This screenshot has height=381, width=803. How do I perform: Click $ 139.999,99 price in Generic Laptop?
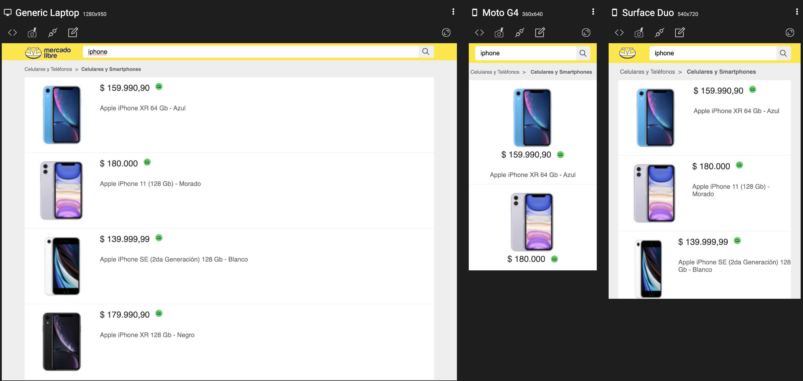[x=125, y=239]
